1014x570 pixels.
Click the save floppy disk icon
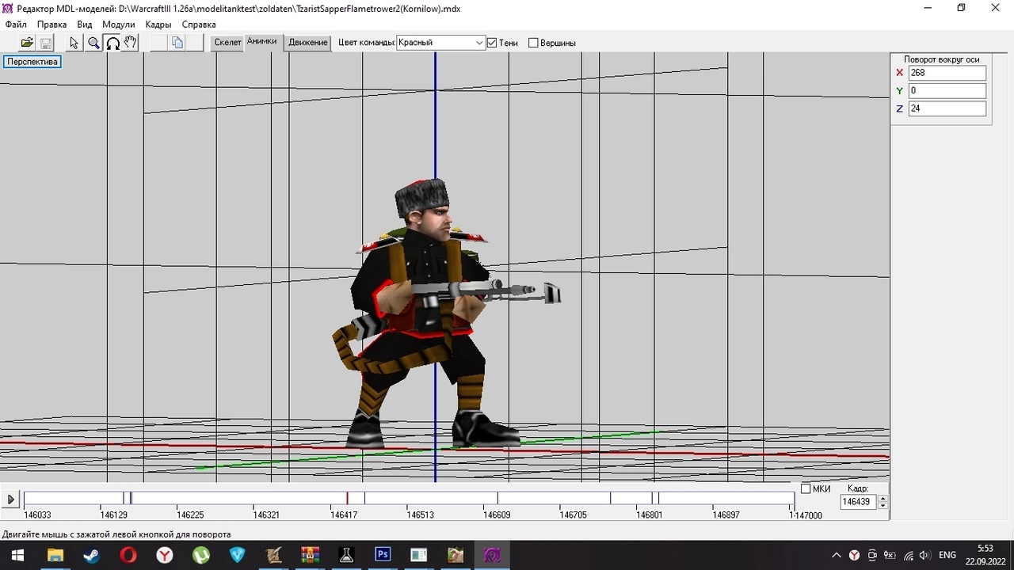tap(46, 43)
